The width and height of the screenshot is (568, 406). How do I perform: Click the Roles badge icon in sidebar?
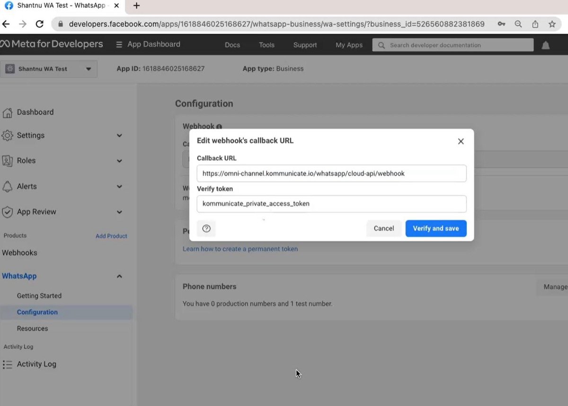7,161
